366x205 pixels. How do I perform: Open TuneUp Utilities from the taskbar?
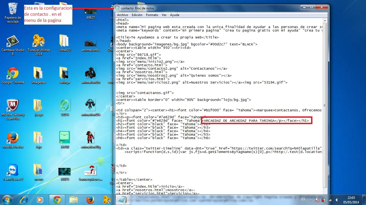(x=106, y=199)
